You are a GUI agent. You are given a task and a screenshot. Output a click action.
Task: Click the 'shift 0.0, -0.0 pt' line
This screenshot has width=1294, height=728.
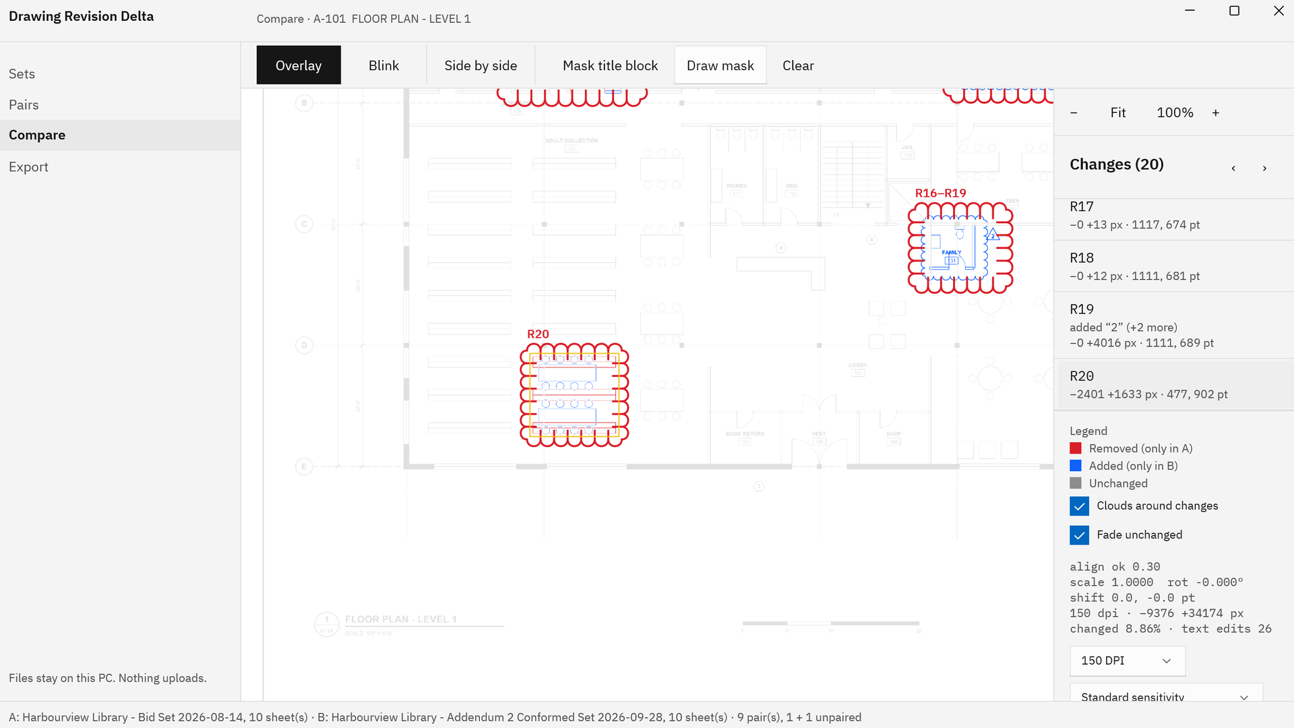pos(1132,598)
